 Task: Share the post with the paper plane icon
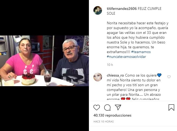118,107
